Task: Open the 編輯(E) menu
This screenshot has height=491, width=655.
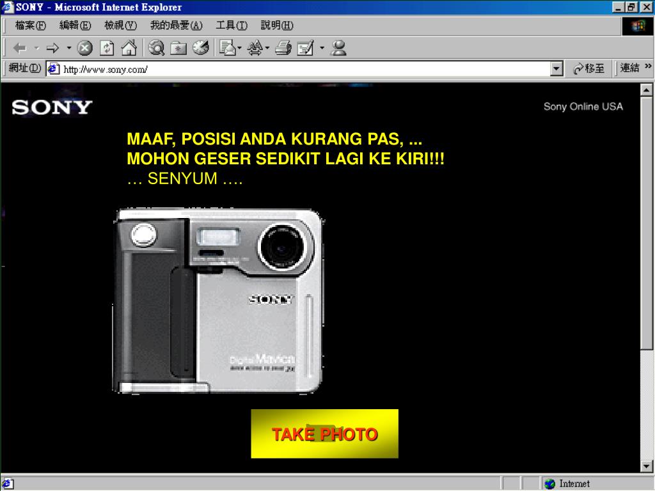Action: pyautogui.click(x=75, y=26)
